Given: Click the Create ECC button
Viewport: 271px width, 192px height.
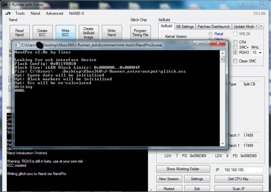Looking at the screenshot, I should (x=43, y=33).
